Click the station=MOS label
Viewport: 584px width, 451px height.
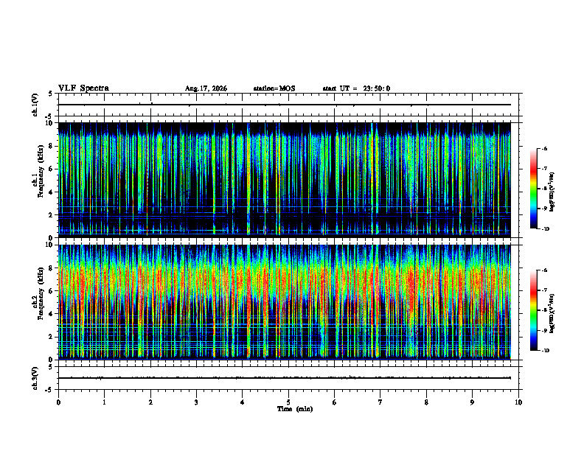point(274,88)
